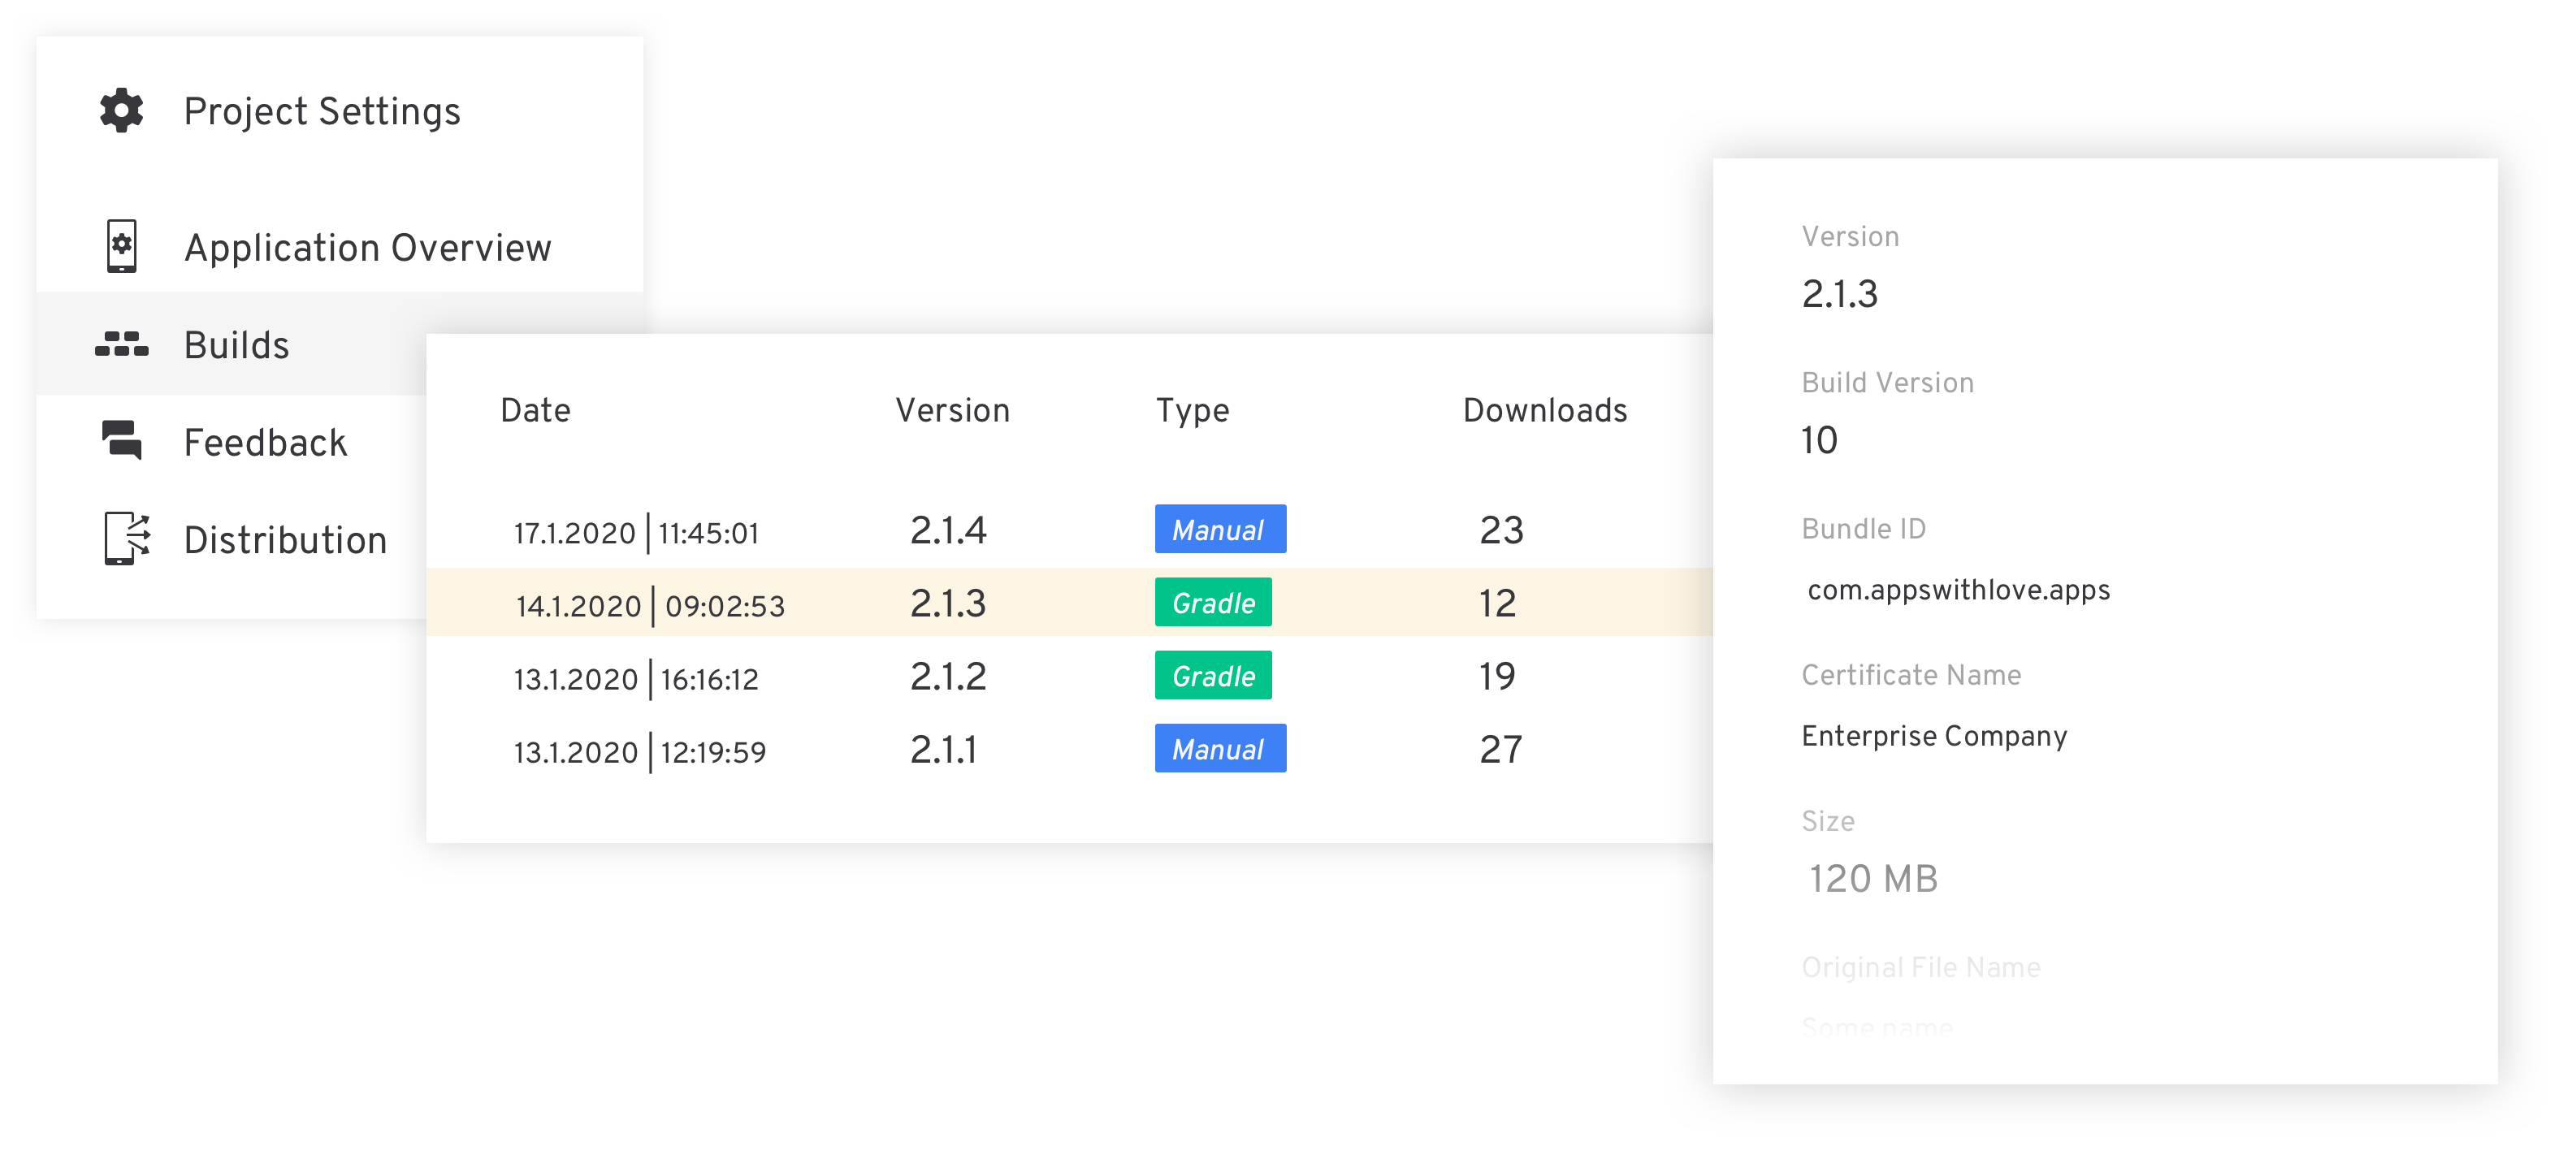Click the Builds bricks icon
2576x1155 pixels.
(x=121, y=344)
